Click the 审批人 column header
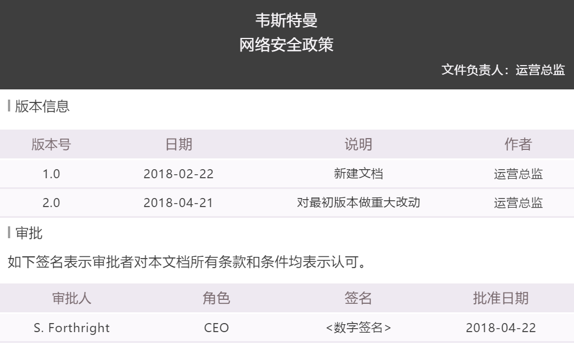This screenshot has width=574, height=344. tap(68, 298)
